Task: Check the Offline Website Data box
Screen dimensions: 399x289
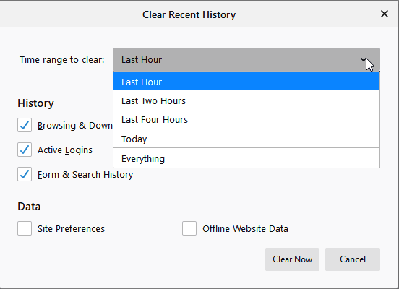Action: point(189,228)
